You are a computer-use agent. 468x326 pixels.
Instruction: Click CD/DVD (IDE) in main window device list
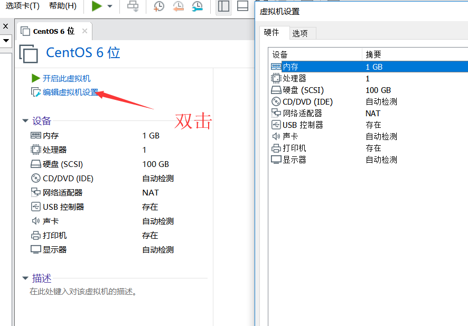click(68, 179)
